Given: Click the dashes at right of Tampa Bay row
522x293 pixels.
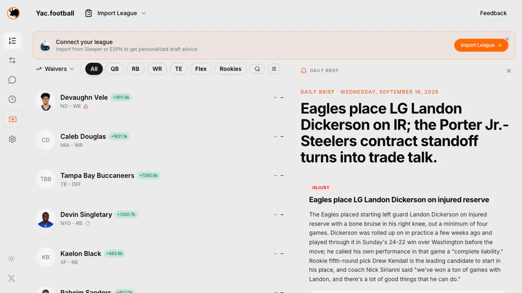Looking at the screenshot, I should [x=278, y=175].
